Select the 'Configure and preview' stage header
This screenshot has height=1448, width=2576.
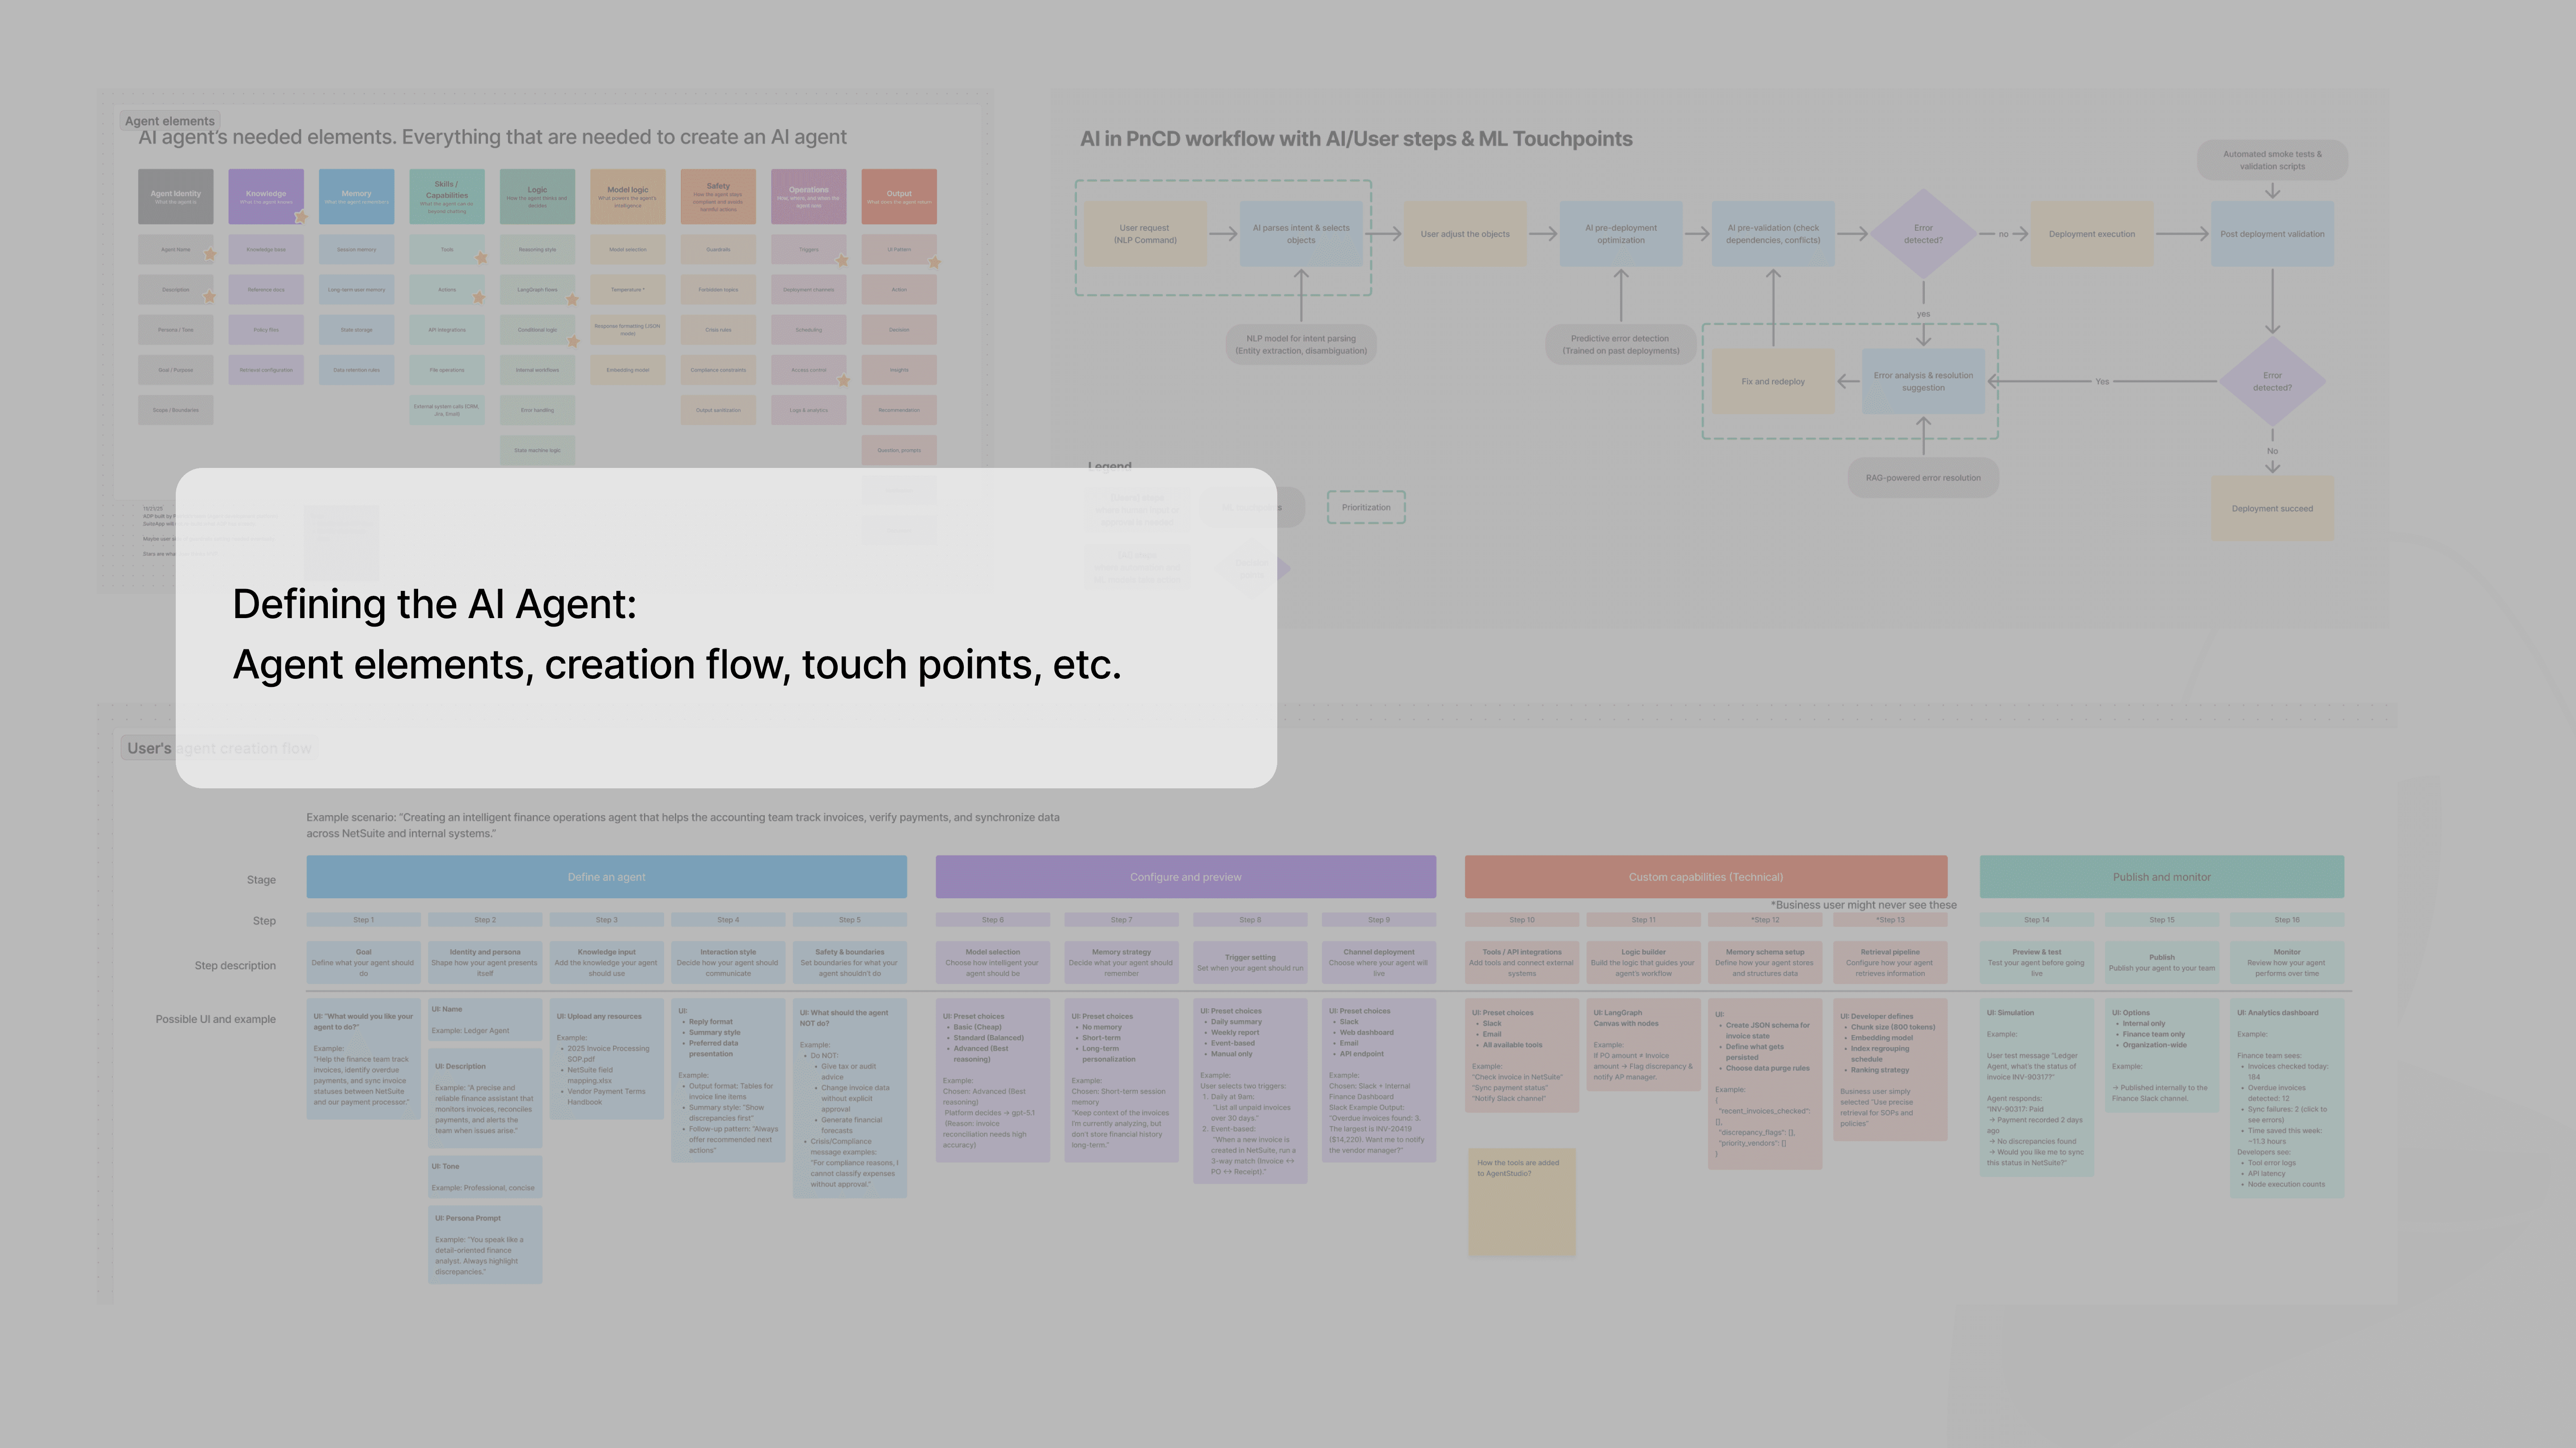pyautogui.click(x=1185, y=876)
